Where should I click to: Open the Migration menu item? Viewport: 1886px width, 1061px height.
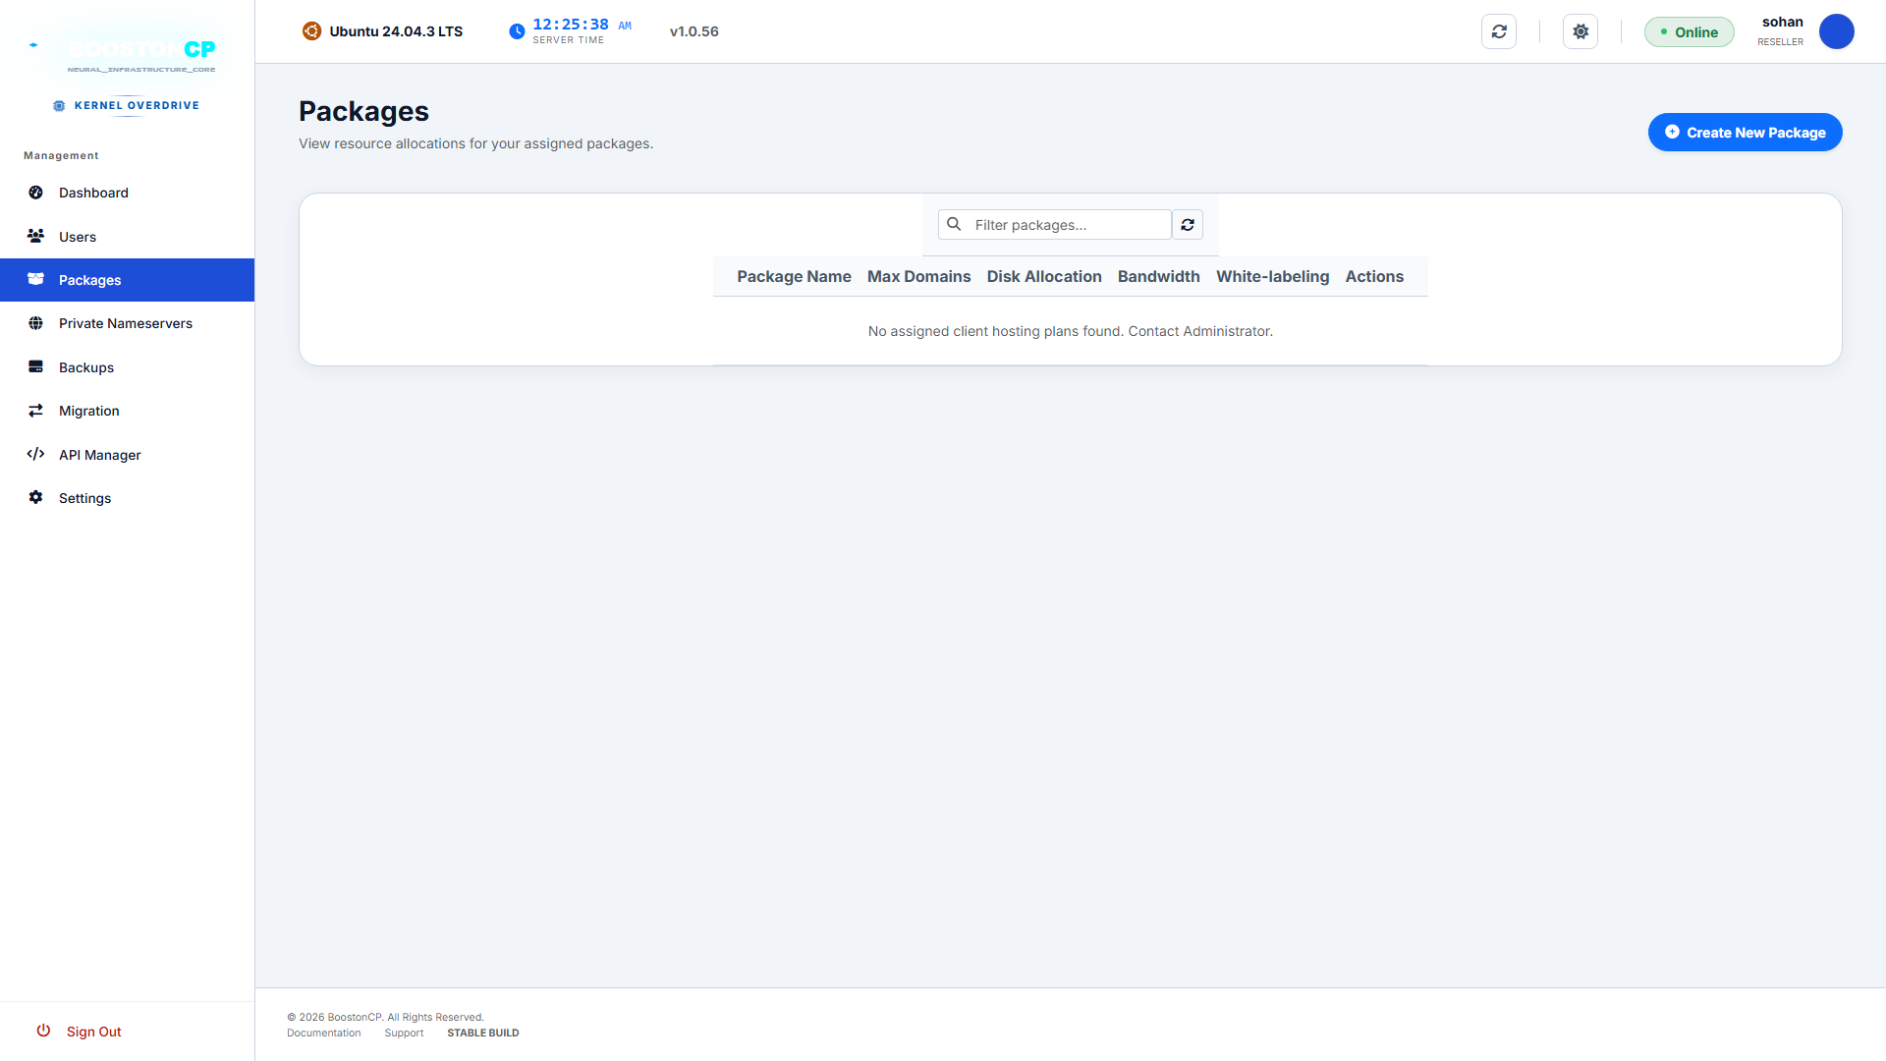(128, 411)
